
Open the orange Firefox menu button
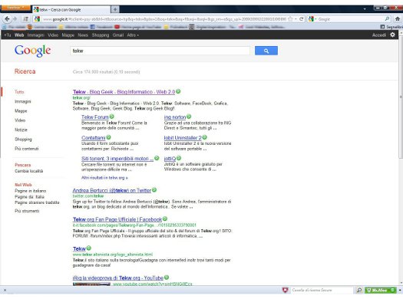[x=15, y=8]
